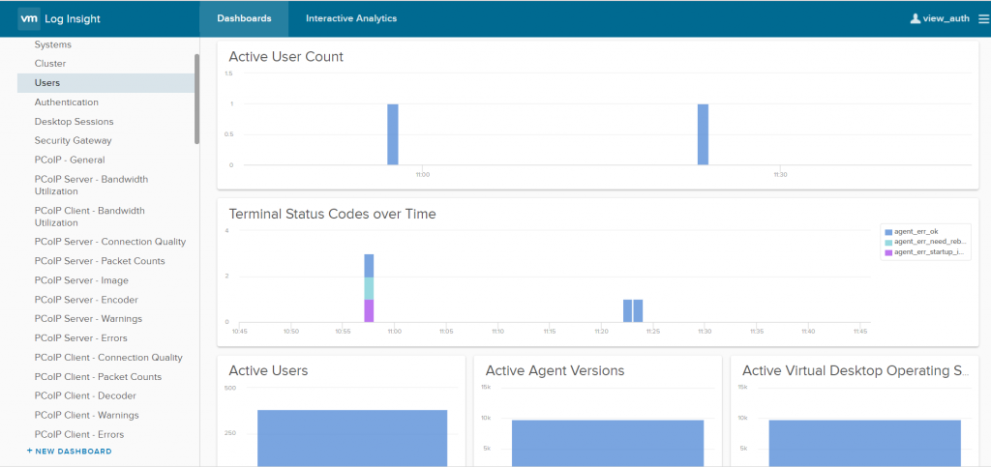Open the view_auth account name
The width and height of the screenshot is (991, 467).
pyautogui.click(x=946, y=18)
